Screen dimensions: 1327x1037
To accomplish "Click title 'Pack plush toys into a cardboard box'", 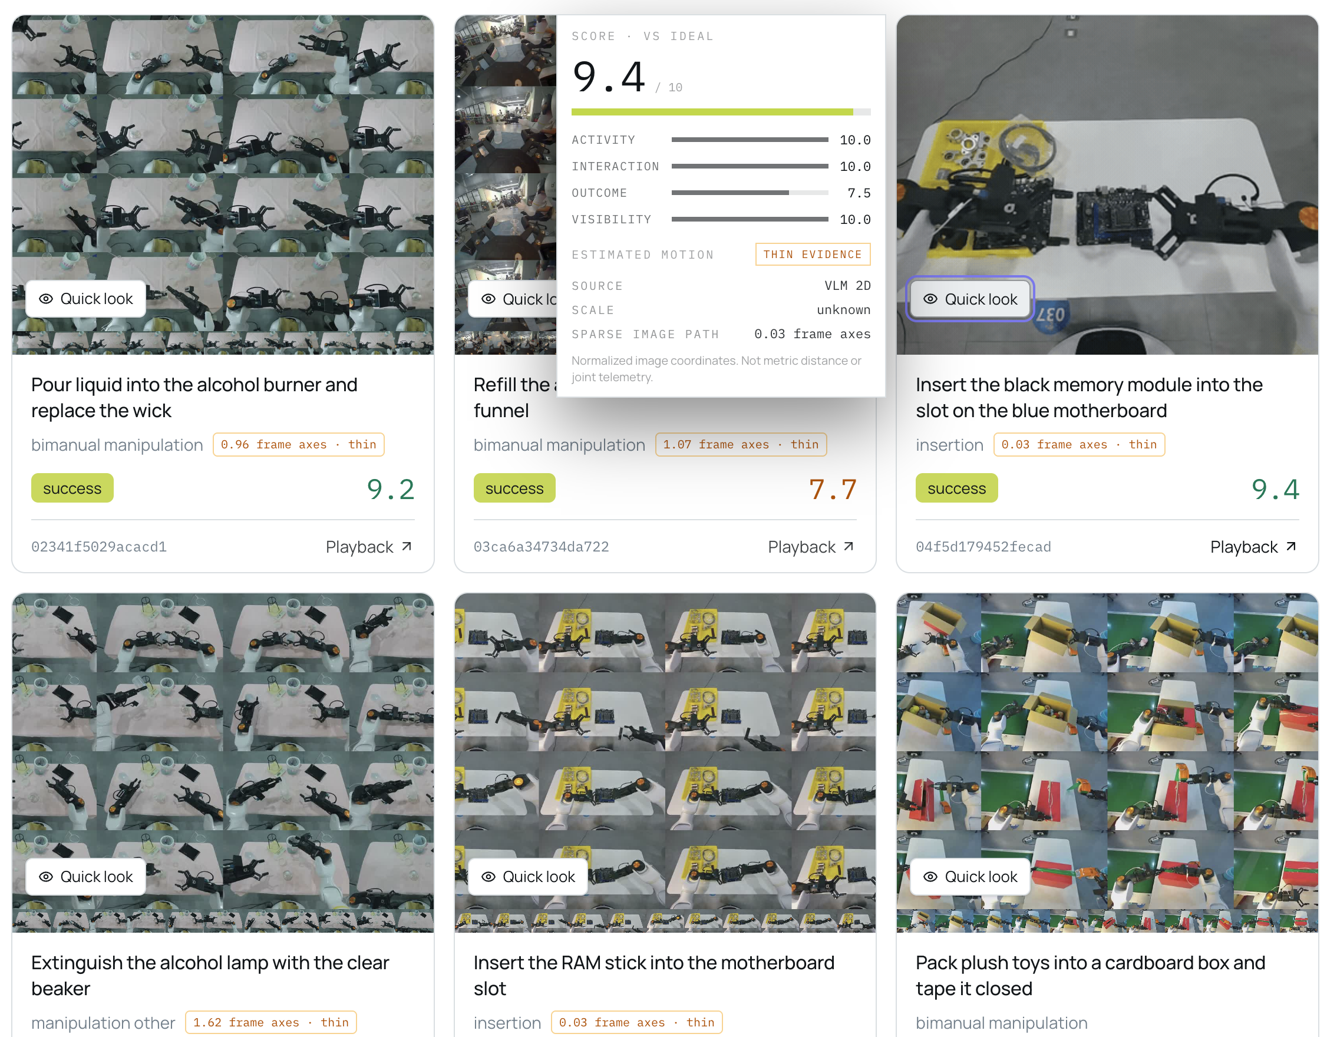I will [1090, 975].
